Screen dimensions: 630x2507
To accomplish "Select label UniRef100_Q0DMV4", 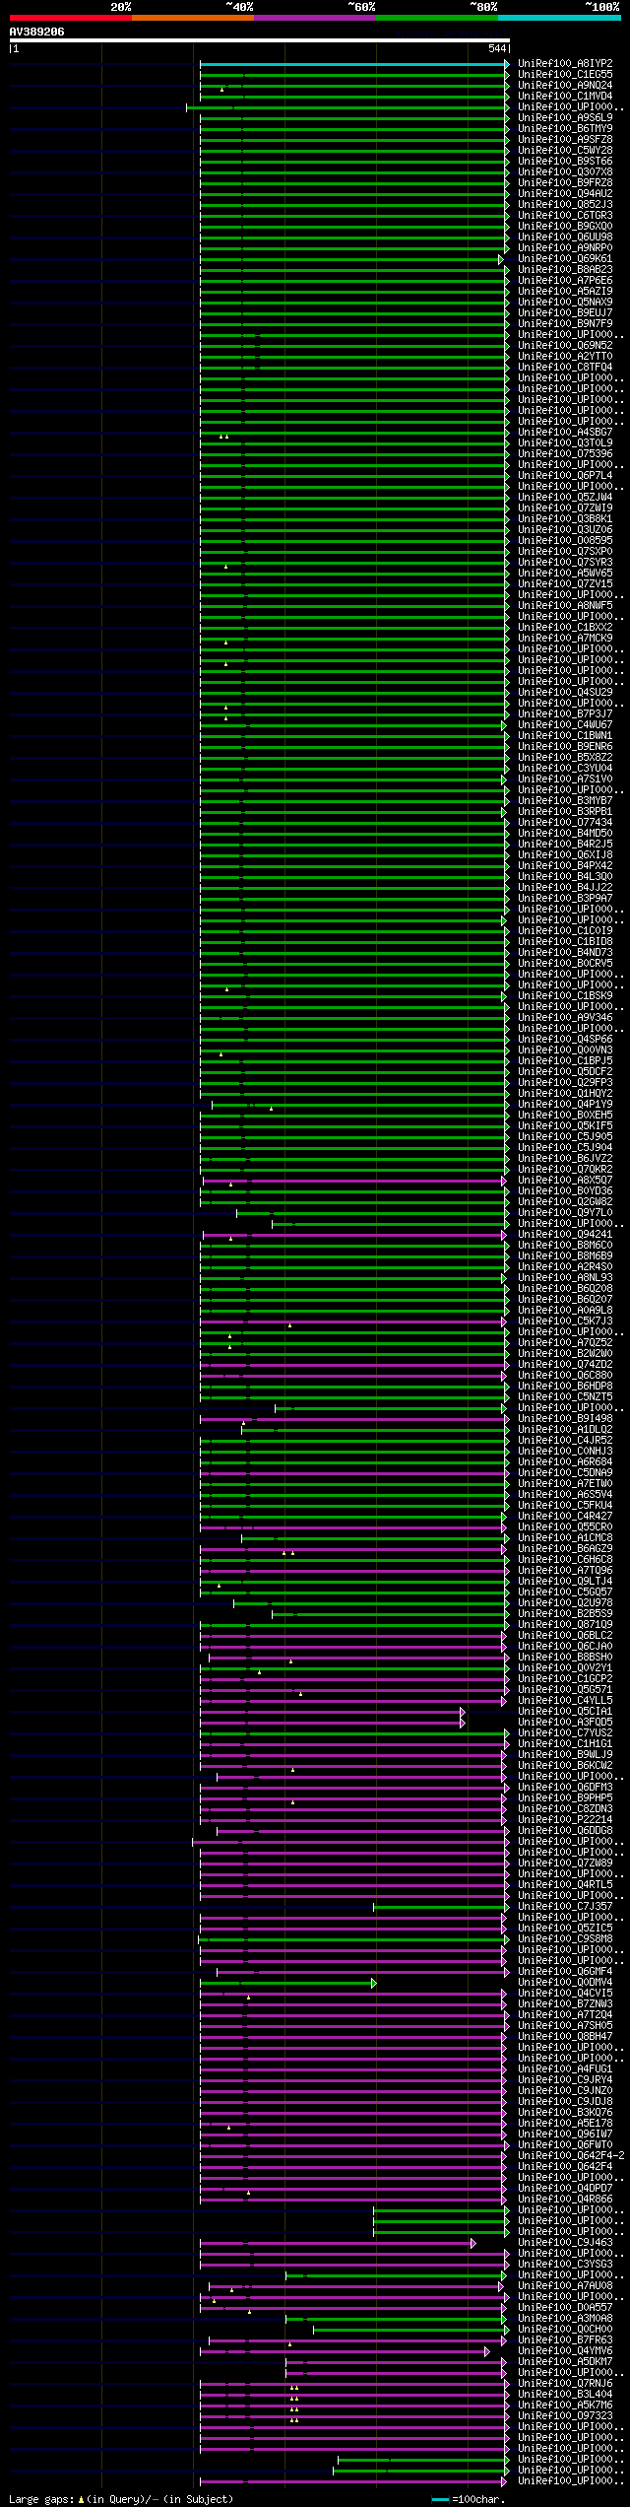I will pos(565,1983).
